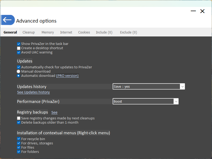This screenshot has width=212, height=159.
Task: Switch to the Cleanup tab
Action: (x=29, y=32)
